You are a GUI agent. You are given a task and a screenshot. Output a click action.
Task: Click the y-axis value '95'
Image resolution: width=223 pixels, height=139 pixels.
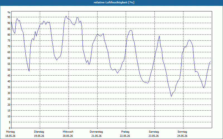pyautogui.click(x=9, y=17)
